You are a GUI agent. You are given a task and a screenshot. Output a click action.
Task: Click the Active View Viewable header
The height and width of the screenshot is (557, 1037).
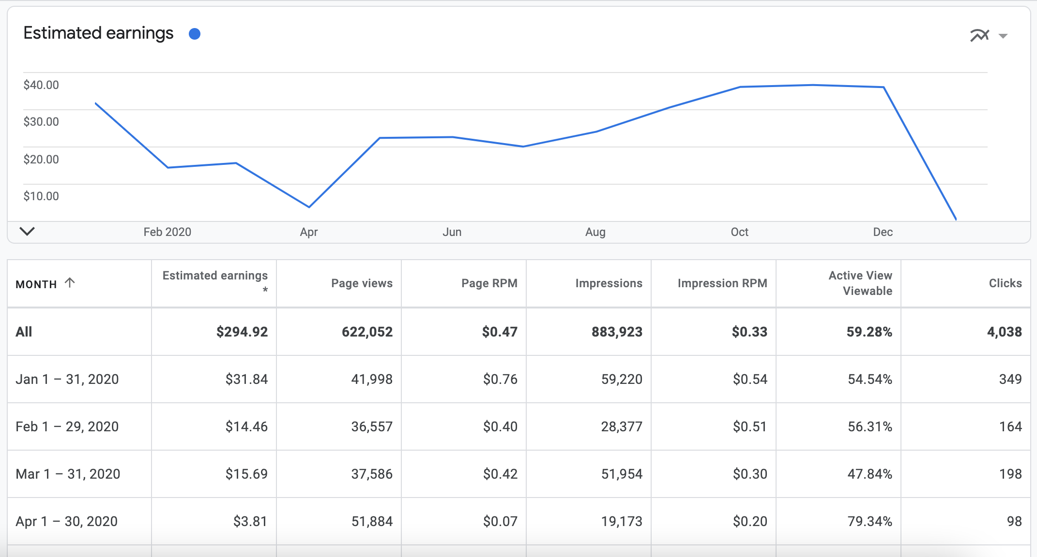860,283
